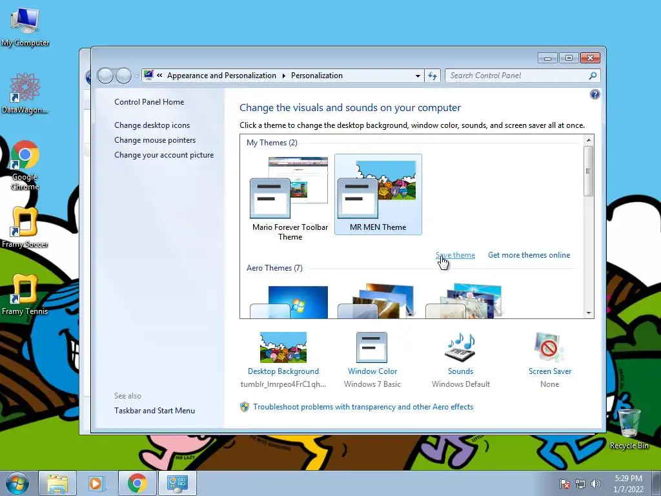Click the network tray icon
Viewport: 661px width, 496px height.
[x=580, y=484]
